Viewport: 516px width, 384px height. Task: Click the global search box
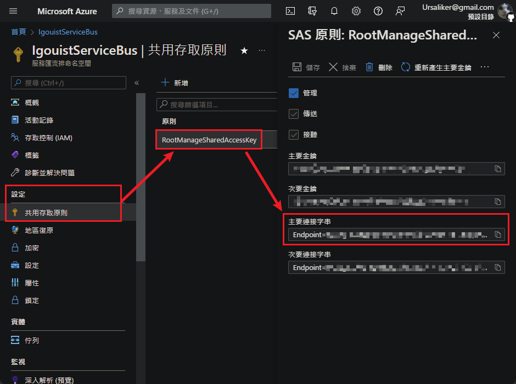pyautogui.click(x=192, y=11)
